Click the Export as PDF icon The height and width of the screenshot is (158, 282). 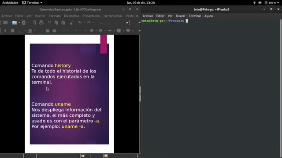point(34,22)
